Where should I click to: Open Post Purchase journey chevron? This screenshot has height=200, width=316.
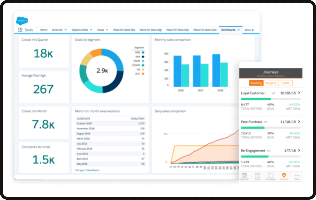pos(299,121)
